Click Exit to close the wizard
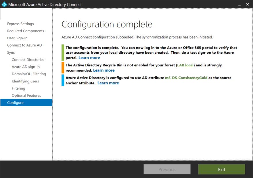 tap(222, 169)
